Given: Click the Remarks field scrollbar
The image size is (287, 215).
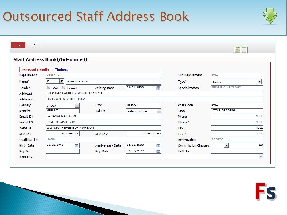Looking at the screenshot, I should (261, 157).
